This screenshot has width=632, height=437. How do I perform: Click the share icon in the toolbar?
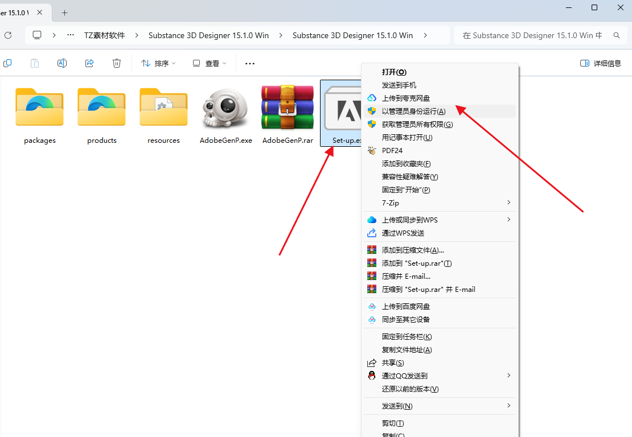[x=89, y=63]
